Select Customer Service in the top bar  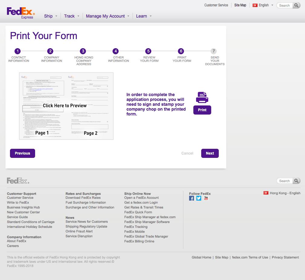(216, 5)
